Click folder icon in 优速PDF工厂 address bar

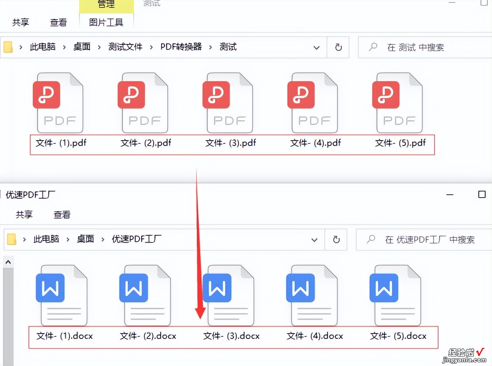point(12,239)
